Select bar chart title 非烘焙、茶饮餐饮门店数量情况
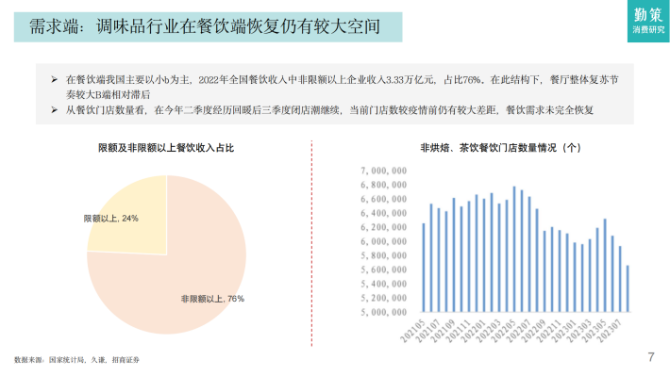This screenshot has height=376, width=670. (500, 148)
